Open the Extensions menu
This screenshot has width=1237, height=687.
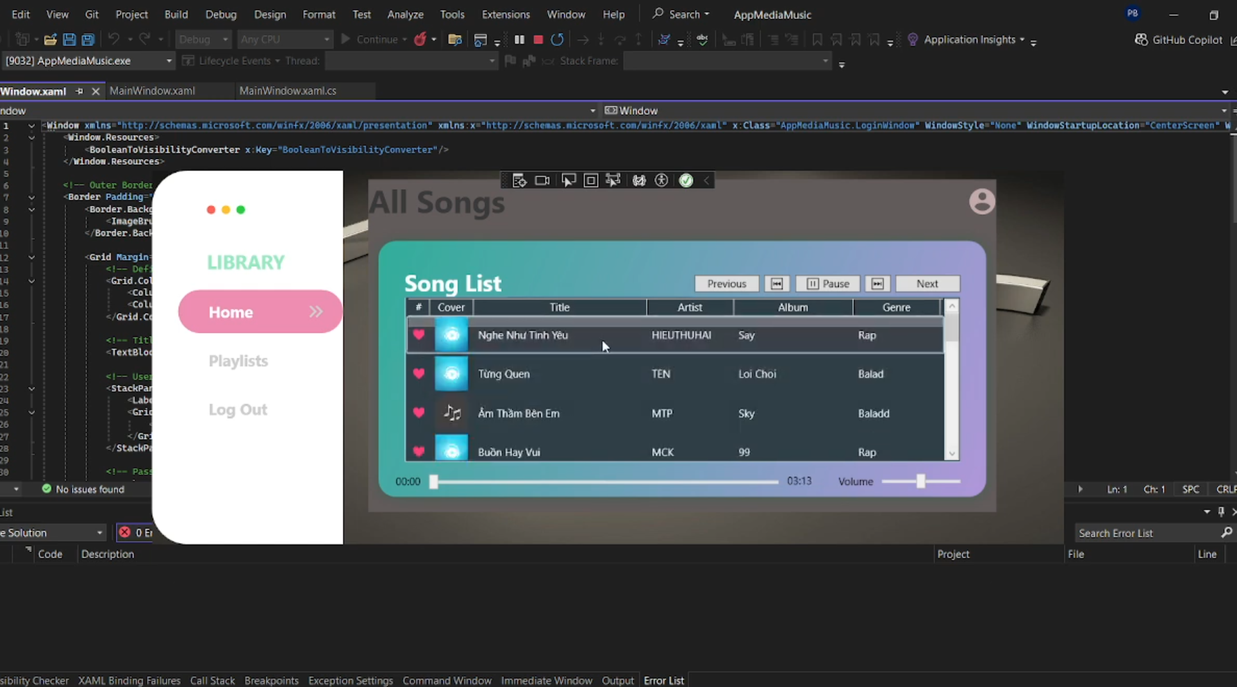click(x=506, y=15)
